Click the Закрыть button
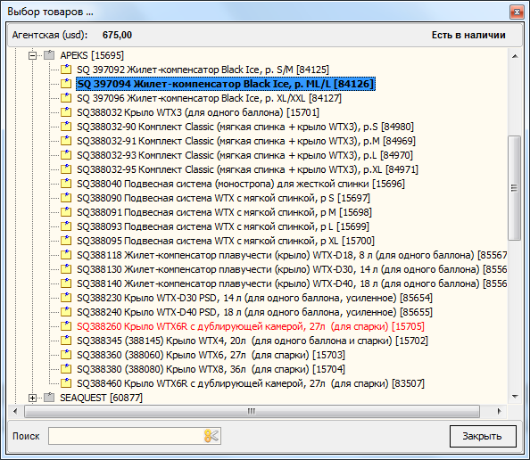The height and width of the screenshot is (460, 530). pos(483,436)
